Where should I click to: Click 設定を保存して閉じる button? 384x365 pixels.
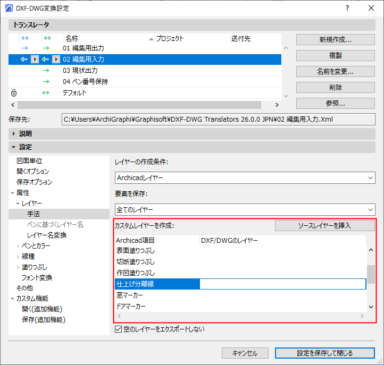point(325,353)
